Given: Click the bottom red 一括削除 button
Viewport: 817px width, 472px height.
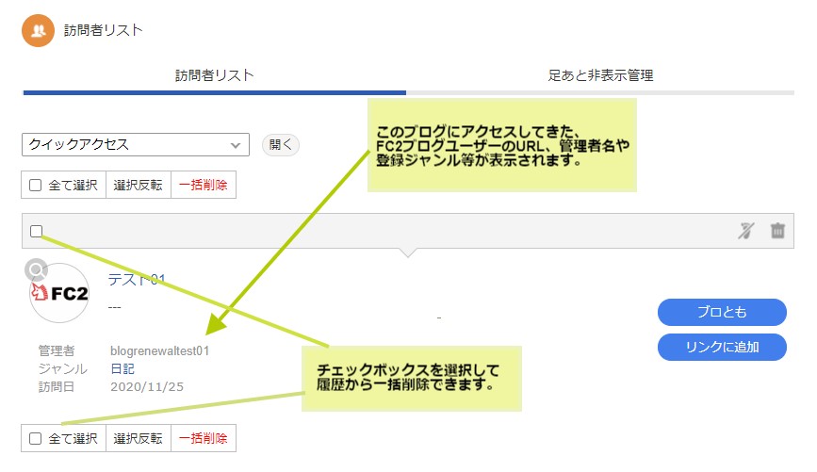Looking at the screenshot, I should (x=203, y=438).
